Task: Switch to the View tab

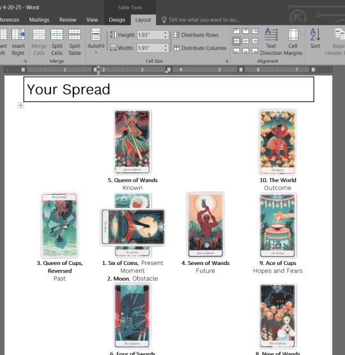Action: click(92, 20)
